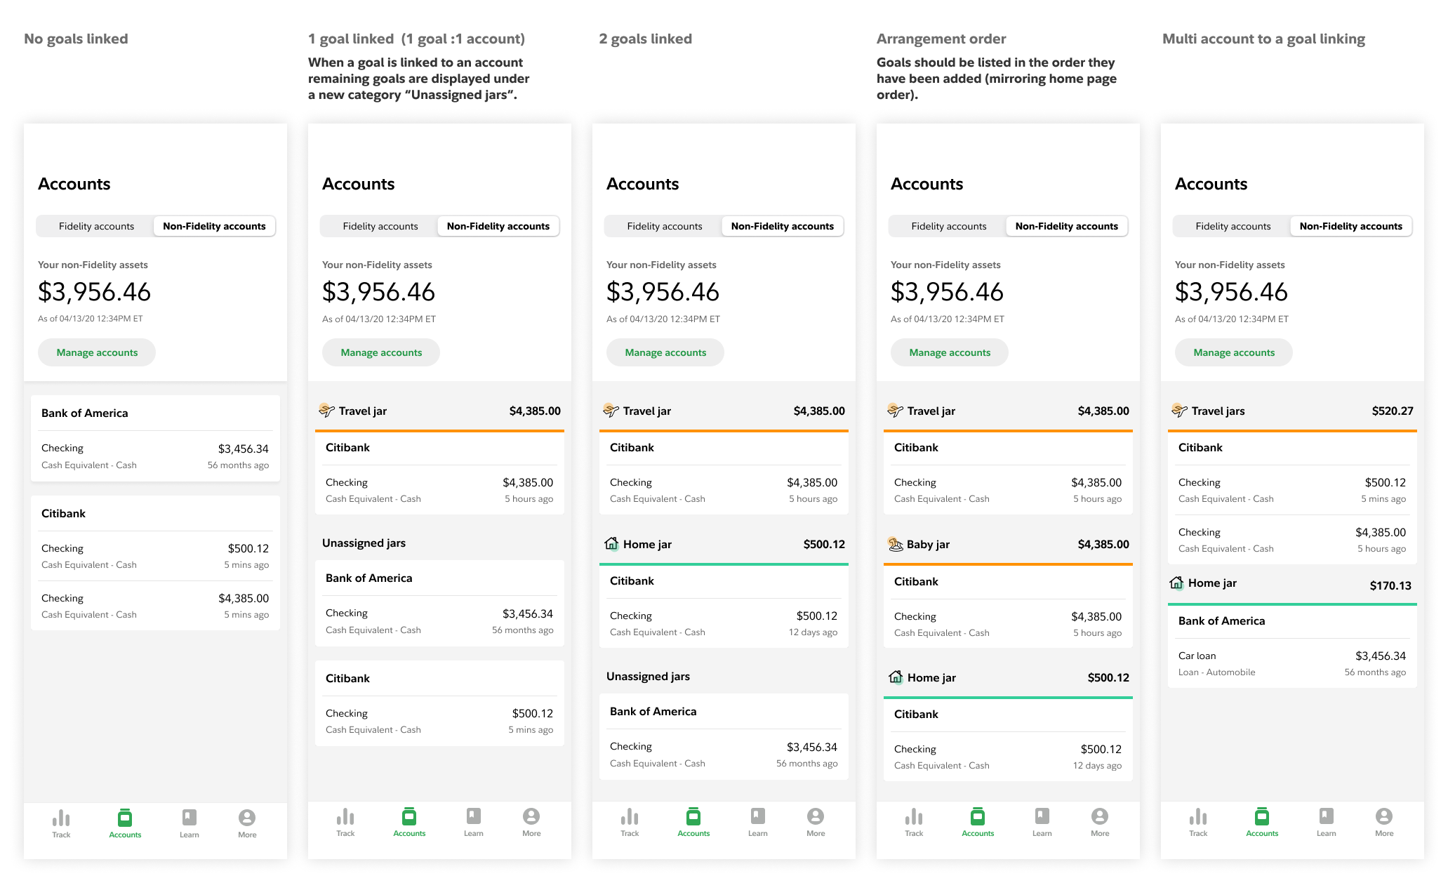The height and width of the screenshot is (890, 1448).
Task: Open the Car loan account row
Action: pyautogui.click(x=1291, y=663)
